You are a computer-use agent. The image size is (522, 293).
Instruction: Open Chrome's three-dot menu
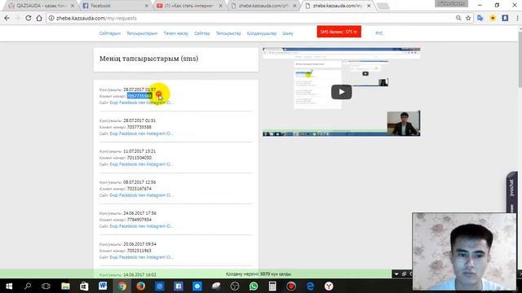pyautogui.click(x=517, y=18)
